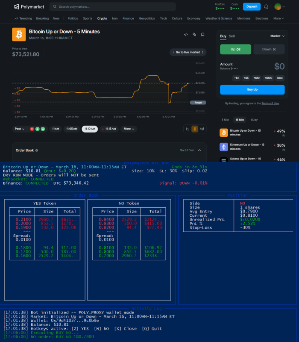Image resolution: width=299 pixels, height=342 pixels.
Task: Open the Finance category
Action: point(128,18)
